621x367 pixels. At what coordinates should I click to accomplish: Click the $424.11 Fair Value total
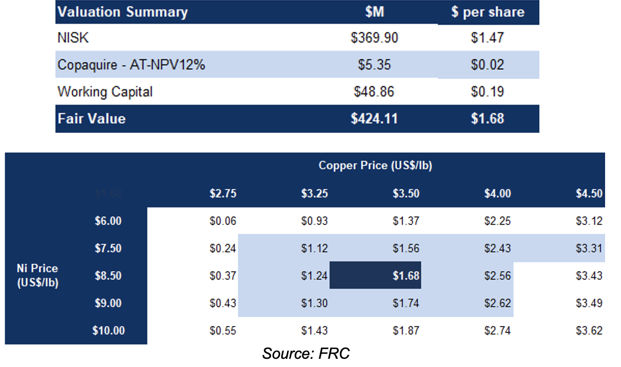pyautogui.click(x=374, y=119)
